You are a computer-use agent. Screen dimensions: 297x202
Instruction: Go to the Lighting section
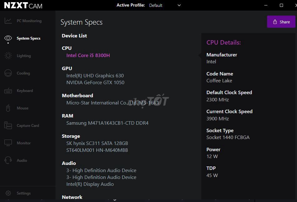click(x=24, y=56)
